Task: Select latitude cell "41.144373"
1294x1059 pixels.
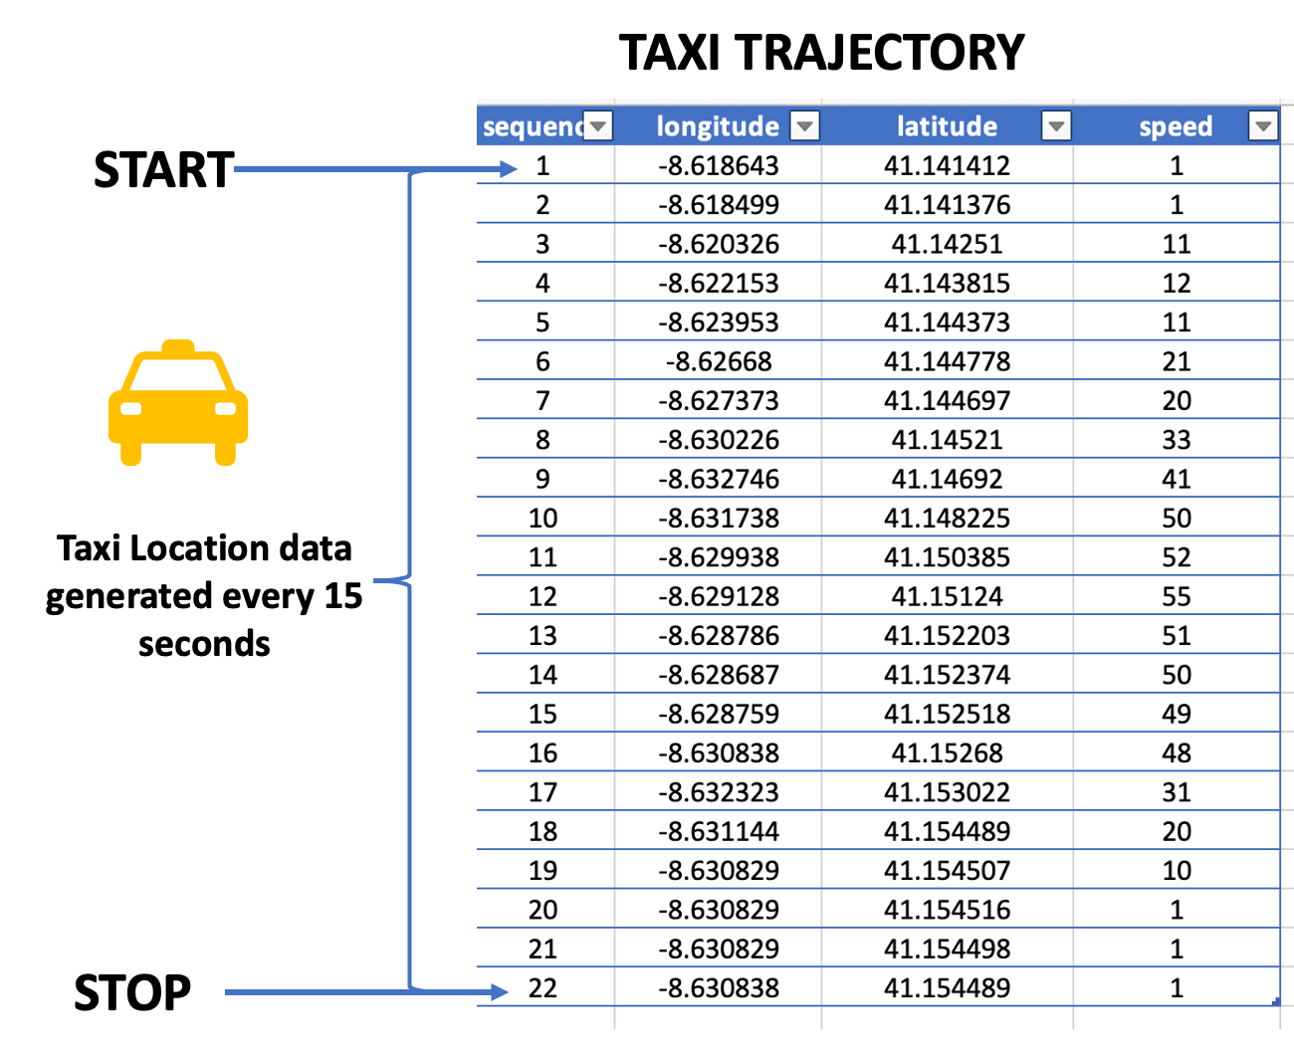Action: coord(947,322)
